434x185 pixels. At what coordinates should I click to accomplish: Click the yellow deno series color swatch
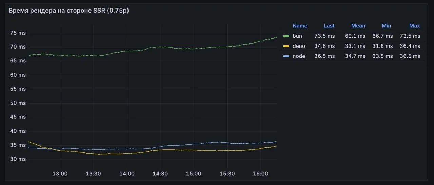286,46
